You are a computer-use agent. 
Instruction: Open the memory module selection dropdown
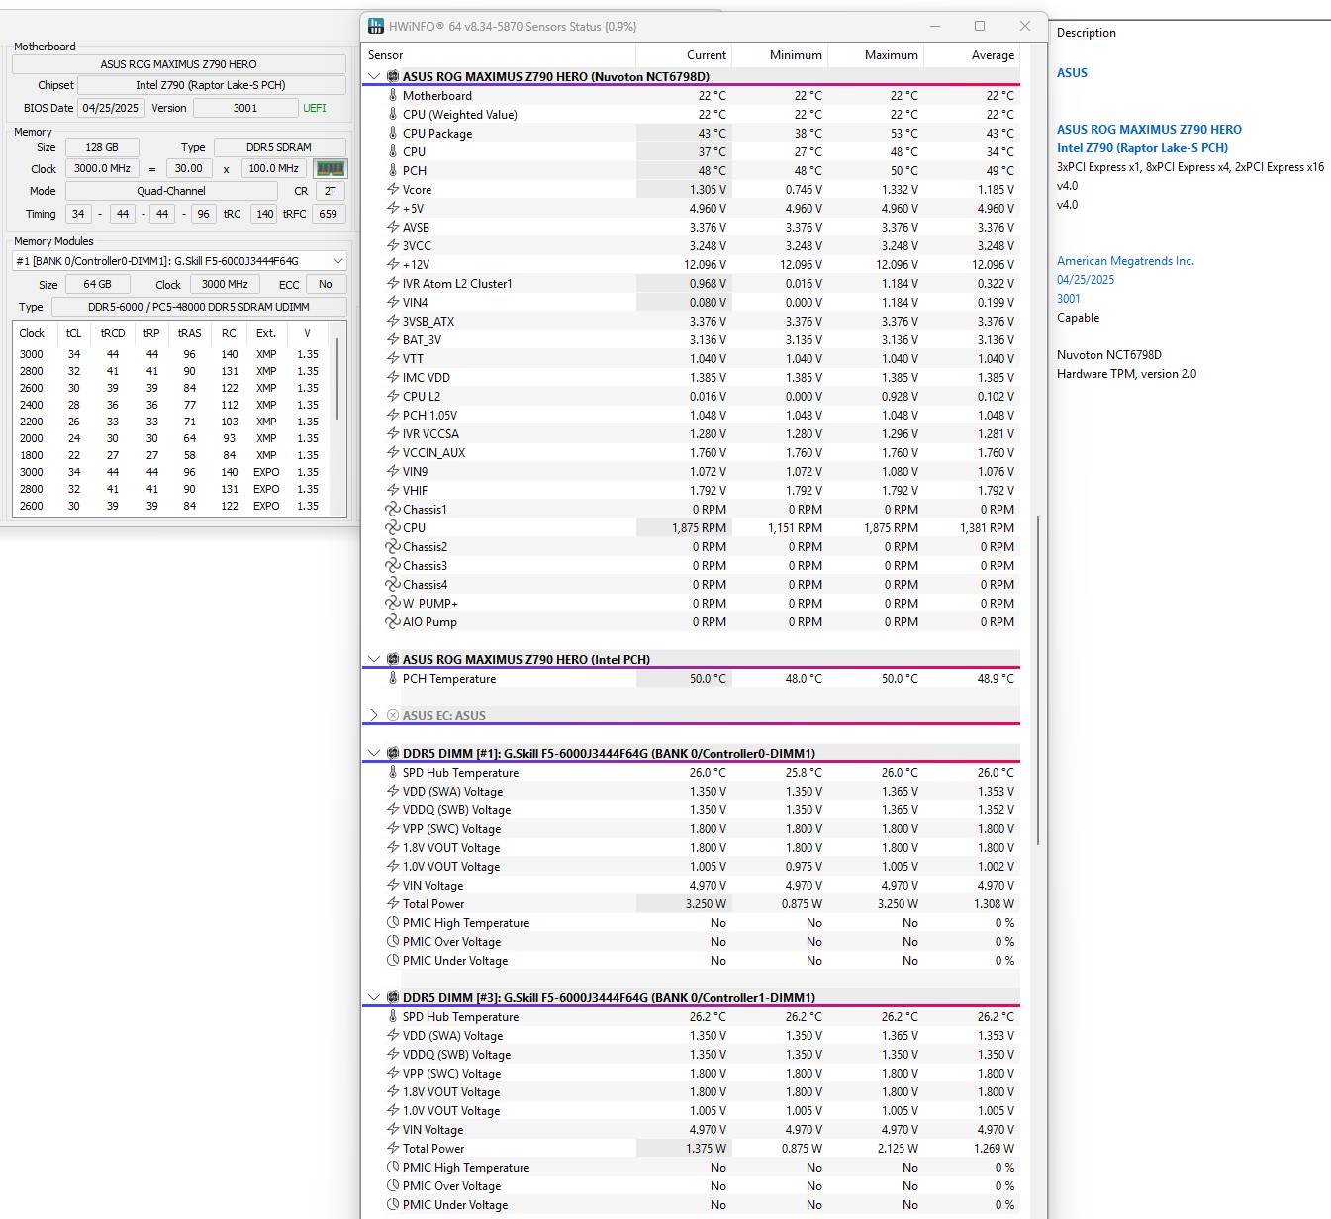tap(179, 261)
